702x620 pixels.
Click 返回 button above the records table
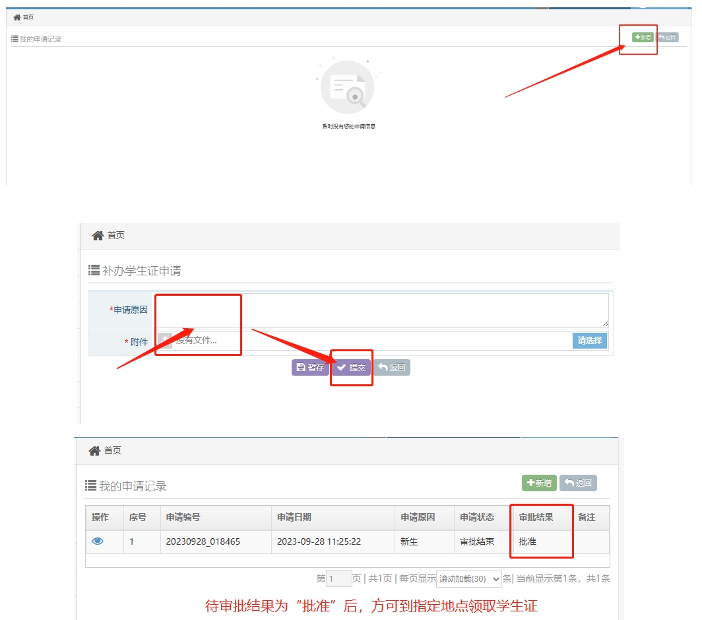point(578,483)
